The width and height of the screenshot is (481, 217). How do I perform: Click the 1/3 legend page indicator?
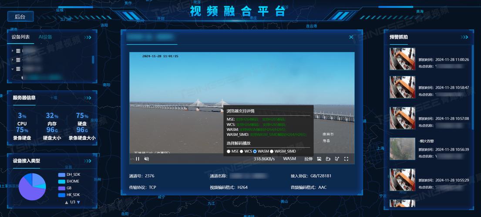[72, 202]
